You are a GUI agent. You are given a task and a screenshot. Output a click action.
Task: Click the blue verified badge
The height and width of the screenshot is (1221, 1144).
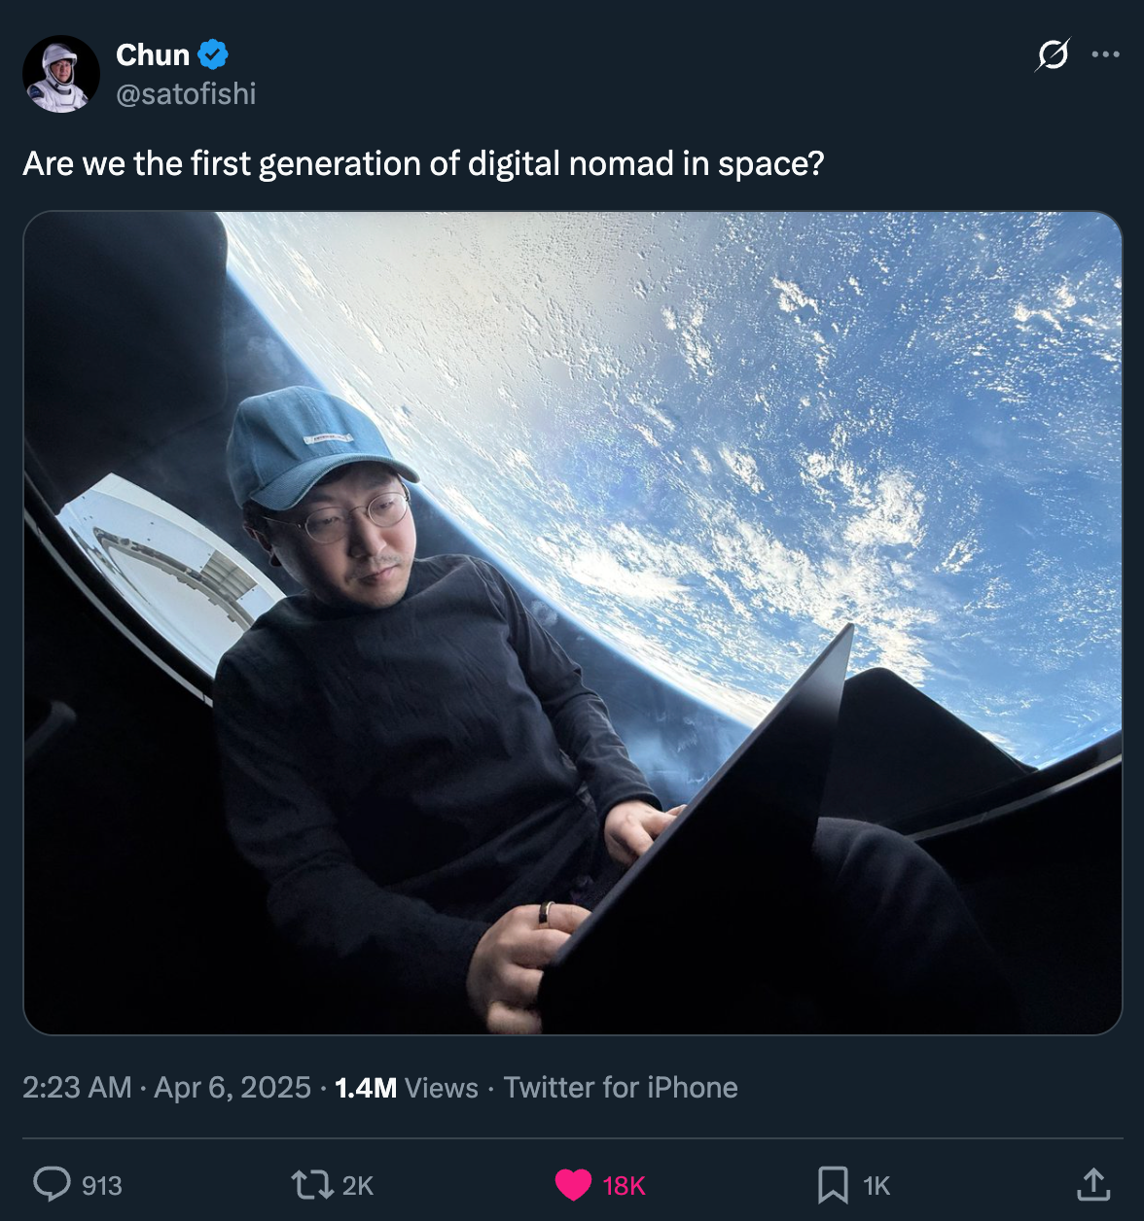click(x=213, y=54)
